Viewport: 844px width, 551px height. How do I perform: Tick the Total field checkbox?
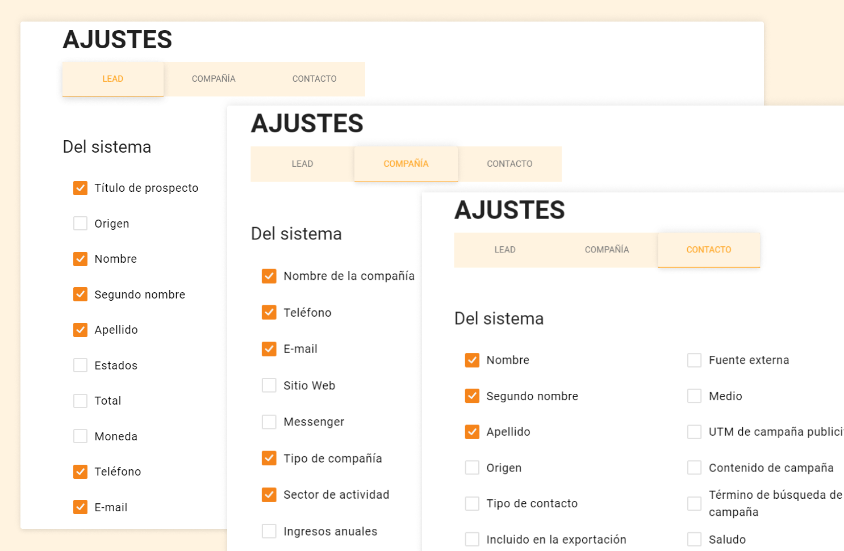point(80,401)
